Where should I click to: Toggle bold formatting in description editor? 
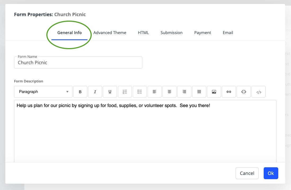pyautogui.click(x=80, y=92)
